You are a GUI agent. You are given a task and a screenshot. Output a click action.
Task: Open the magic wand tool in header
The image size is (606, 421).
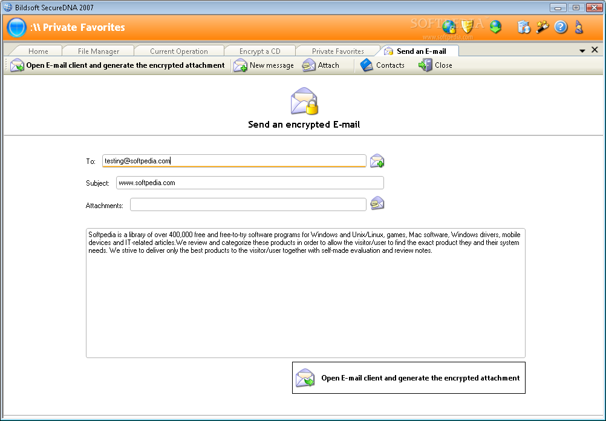tap(542, 27)
